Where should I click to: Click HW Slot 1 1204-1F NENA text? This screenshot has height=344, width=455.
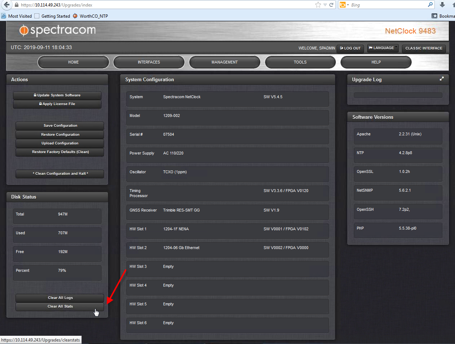(176, 229)
